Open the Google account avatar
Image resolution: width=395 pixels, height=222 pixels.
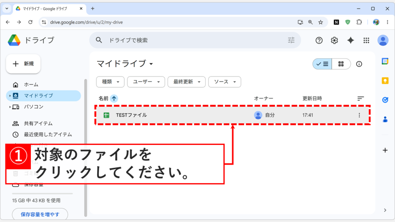(x=383, y=40)
